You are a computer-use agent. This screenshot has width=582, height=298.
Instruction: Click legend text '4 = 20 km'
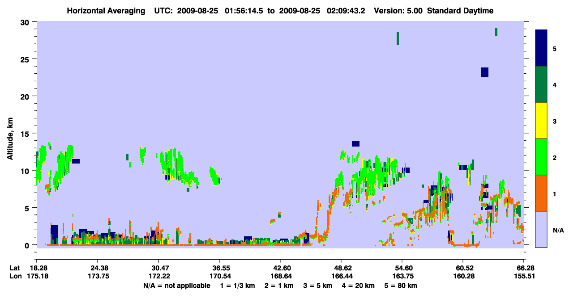[359, 285]
